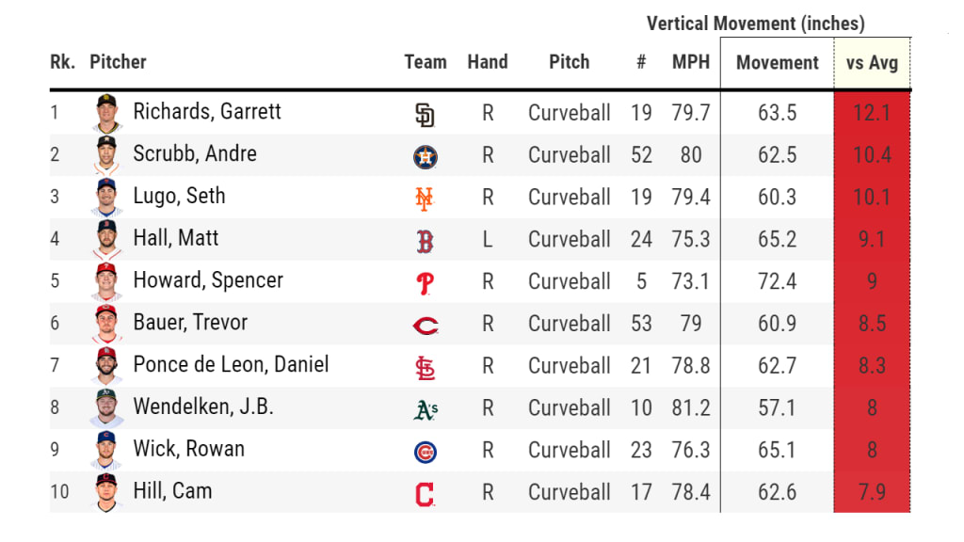Sort table by Pitcher column header

tap(118, 63)
